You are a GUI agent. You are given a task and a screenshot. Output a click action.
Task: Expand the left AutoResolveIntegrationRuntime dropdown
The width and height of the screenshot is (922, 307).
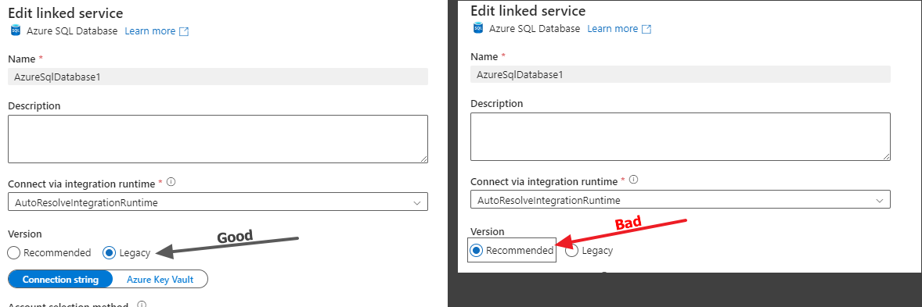coord(218,202)
